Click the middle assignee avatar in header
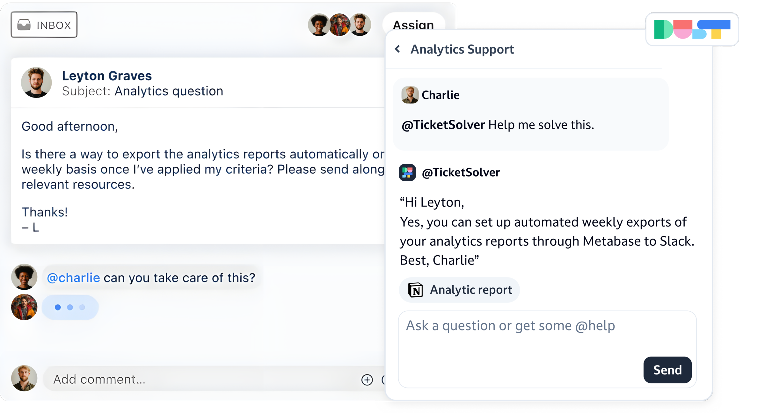Screen dimensions: 765x413 (x=339, y=25)
